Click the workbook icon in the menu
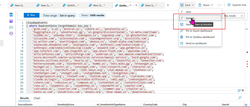This screenshot has height=107, width=250. [x=182, y=43]
